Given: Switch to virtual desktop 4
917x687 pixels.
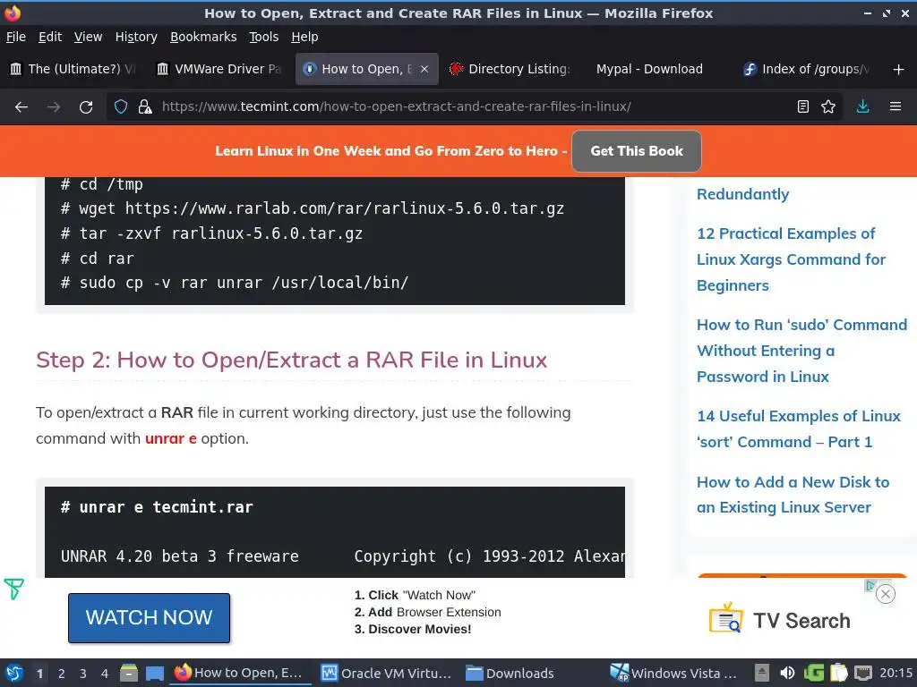Looking at the screenshot, I should point(105,674).
